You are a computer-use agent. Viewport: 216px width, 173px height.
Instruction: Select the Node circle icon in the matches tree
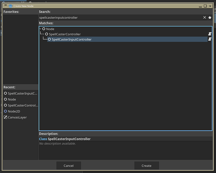pos(44,29)
